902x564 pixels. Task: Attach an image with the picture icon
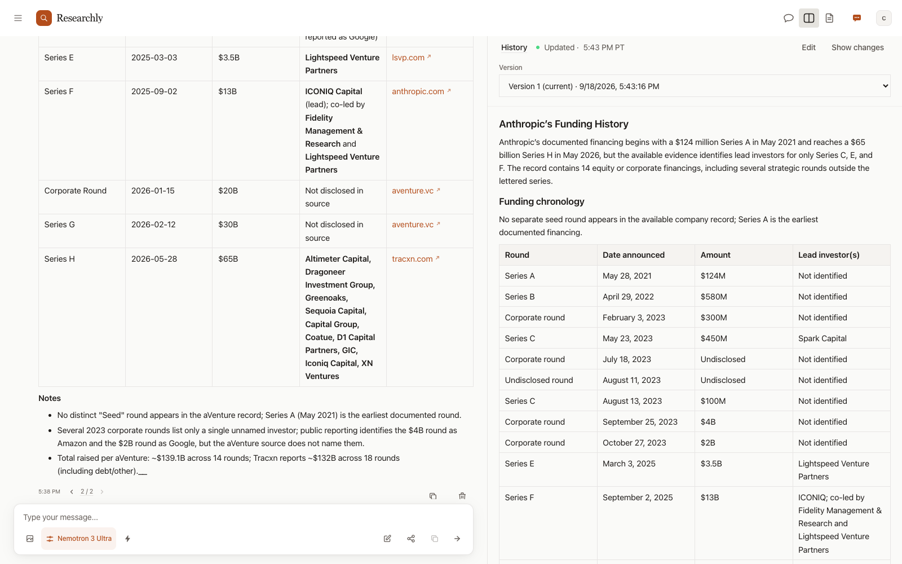click(x=30, y=539)
